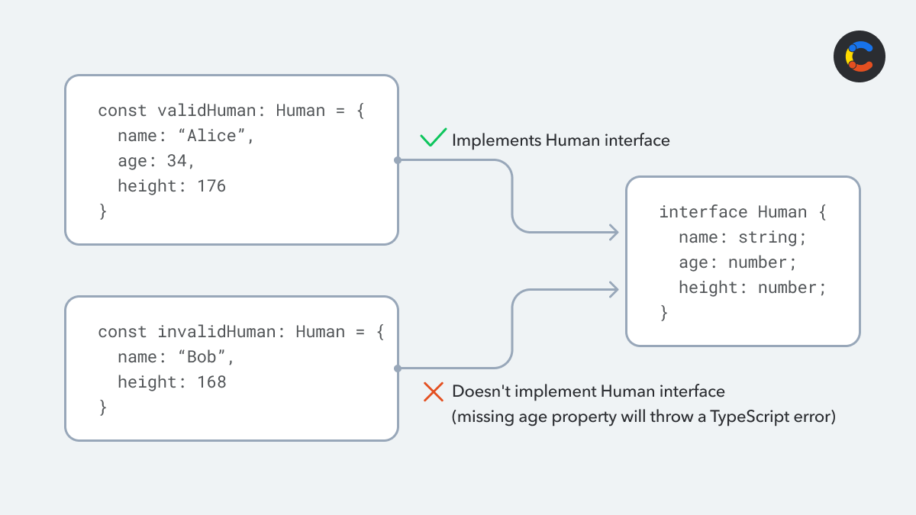The image size is (916, 515).
Task: Click the "height: 168" code line
Action: (x=172, y=382)
